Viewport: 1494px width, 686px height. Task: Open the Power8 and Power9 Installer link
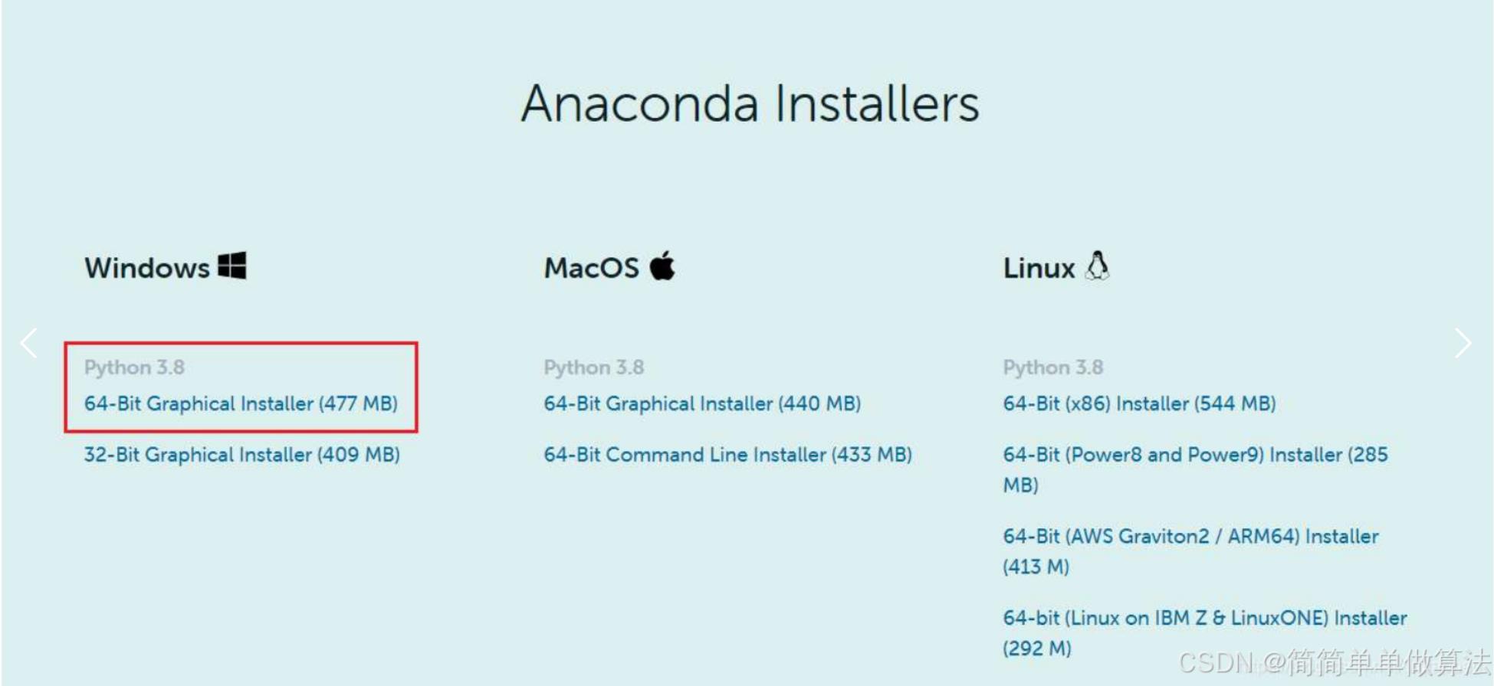[1194, 455]
